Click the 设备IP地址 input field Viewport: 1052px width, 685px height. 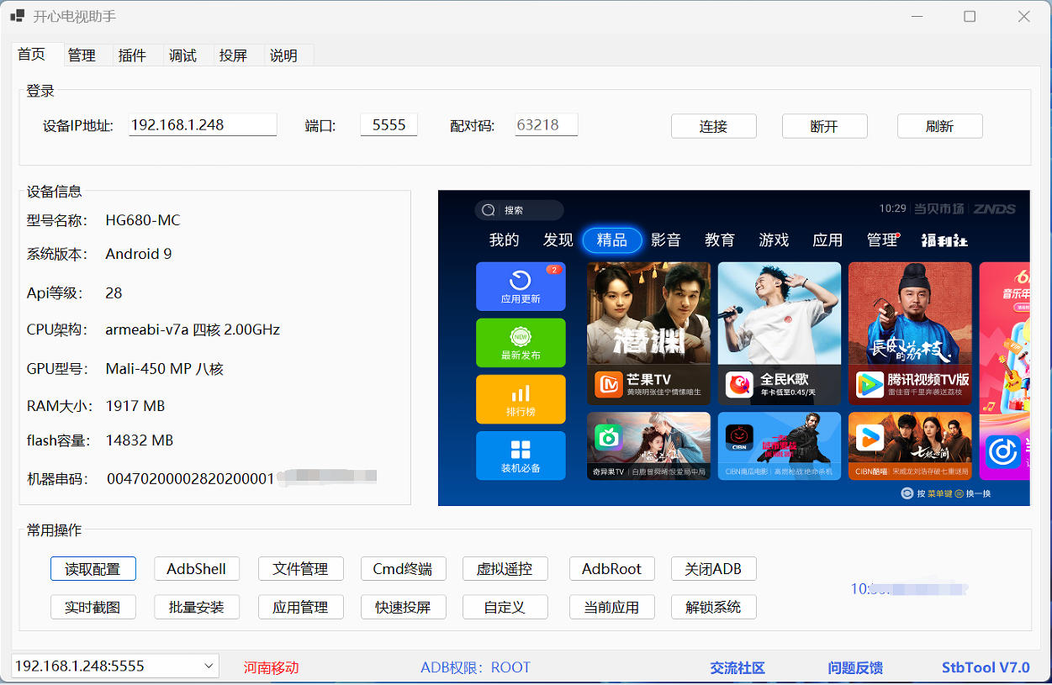point(203,124)
